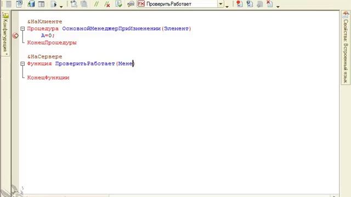Open the dropdown arrow next to start debugging

61,7
